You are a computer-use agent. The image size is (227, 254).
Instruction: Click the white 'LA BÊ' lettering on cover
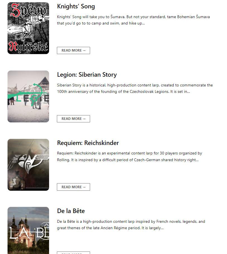[x=29, y=232]
